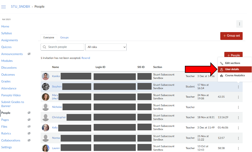Open Norma's row options menu

tap(238, 138)
